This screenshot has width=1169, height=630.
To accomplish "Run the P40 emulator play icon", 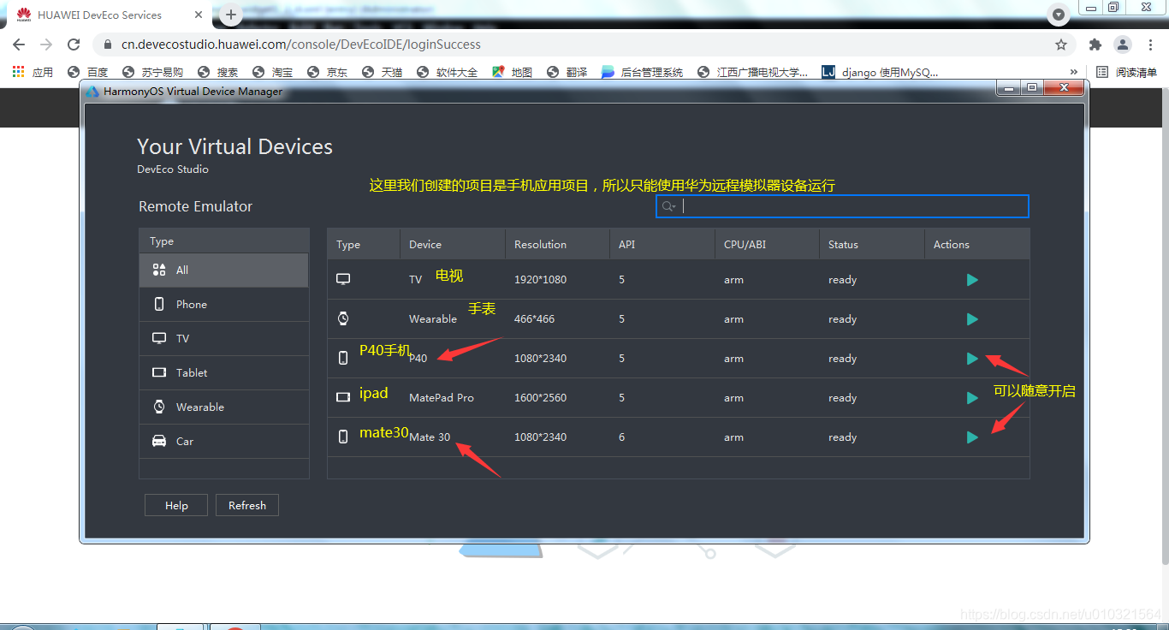I will point(972,359).
